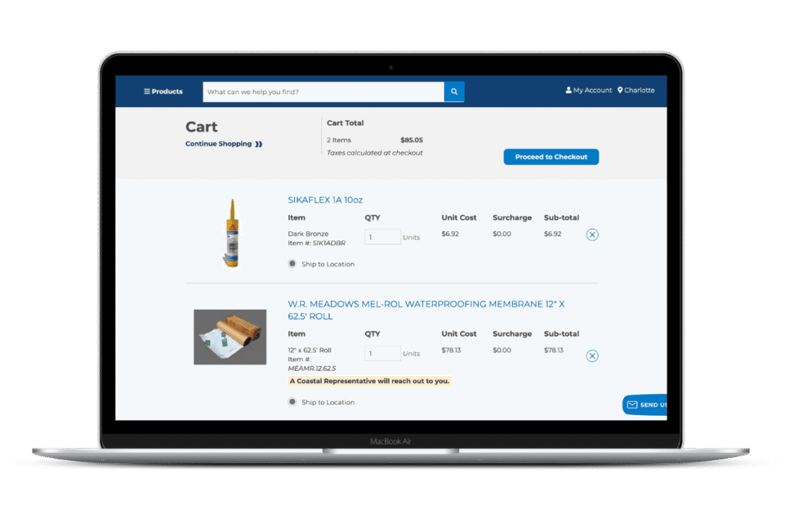The height and width of the screenshot is (523, 785).
Task: Click the Cart Total amount $85.05
Action: click(x=412, y=140)
